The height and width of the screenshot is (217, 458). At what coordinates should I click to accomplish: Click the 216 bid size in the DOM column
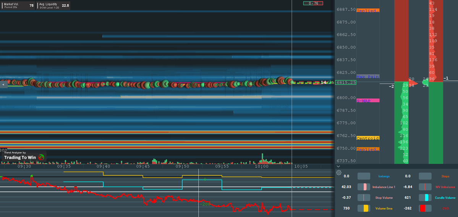tap(404, 136)
